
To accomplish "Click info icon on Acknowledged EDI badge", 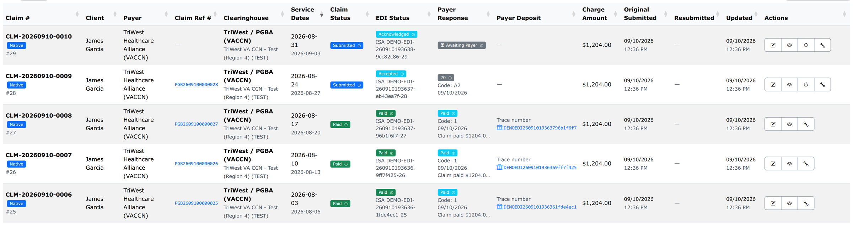I will (x=413, y=34).
